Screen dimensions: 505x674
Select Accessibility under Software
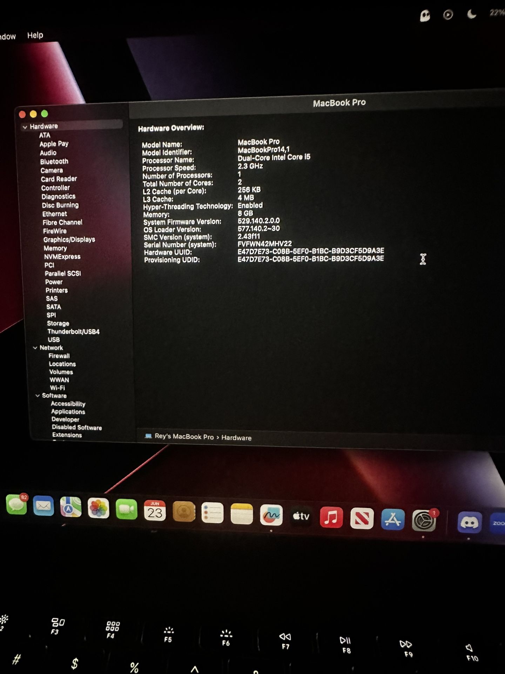68,404
